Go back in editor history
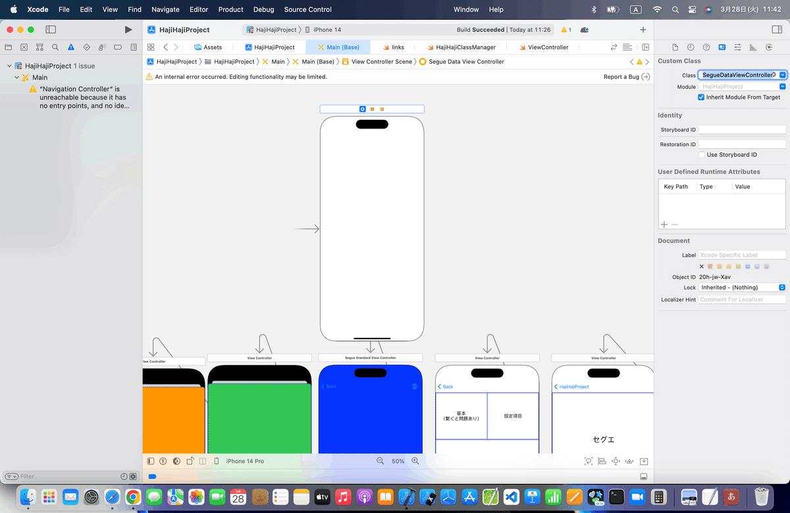This screenshot has width=790, height=513. [165, 47]
